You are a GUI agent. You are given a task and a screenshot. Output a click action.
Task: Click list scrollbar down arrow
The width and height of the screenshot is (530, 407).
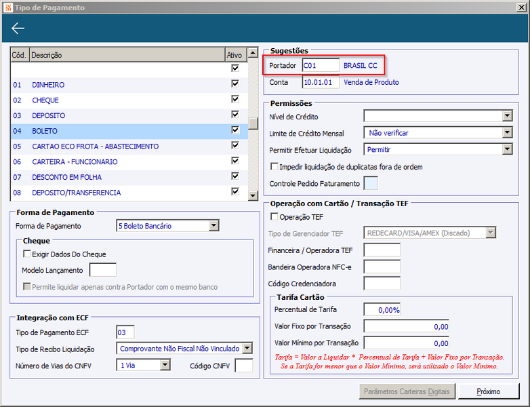(x=253, y=195)
